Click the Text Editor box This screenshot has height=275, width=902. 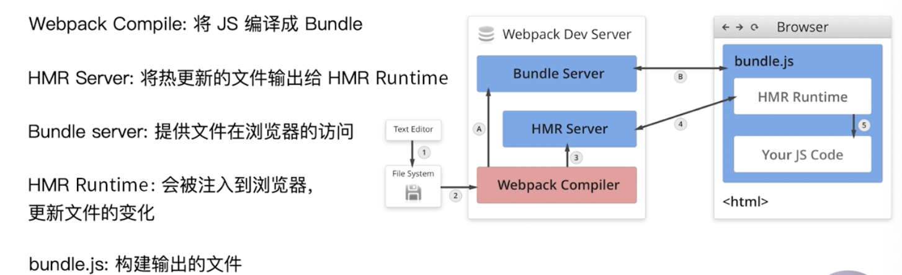coord(413,130)
